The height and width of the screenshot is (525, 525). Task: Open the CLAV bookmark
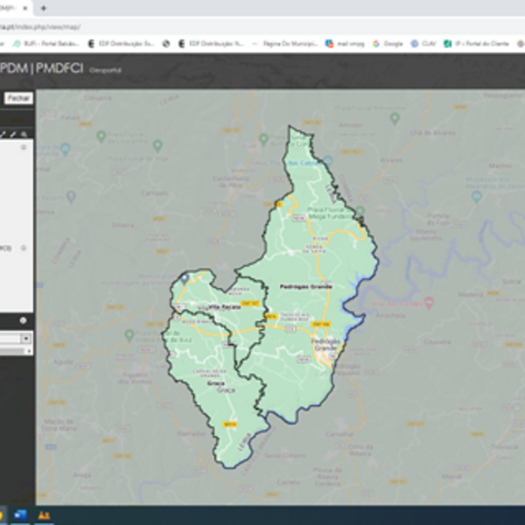pyautogui.click(x=425, y=42)
